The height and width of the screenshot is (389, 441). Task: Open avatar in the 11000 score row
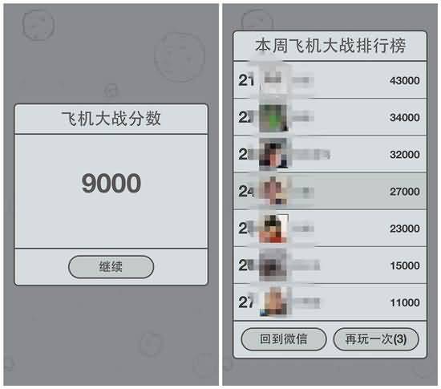coord(273,302)
